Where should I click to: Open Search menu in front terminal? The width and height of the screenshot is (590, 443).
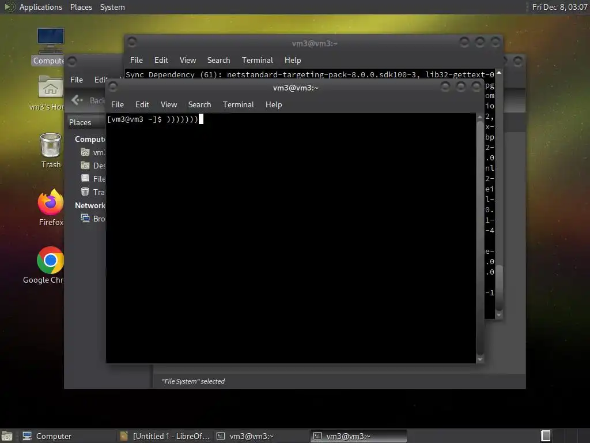[200, 105]
